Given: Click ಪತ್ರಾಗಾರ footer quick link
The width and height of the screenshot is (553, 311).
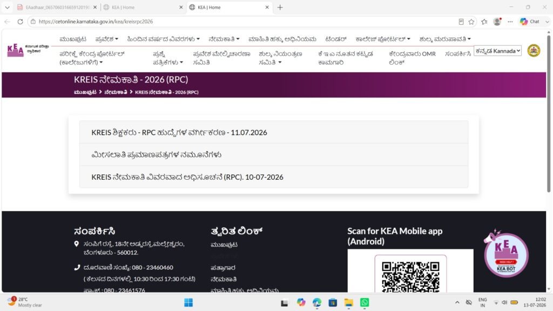Looking at the screenshot, I should (223, 268).
